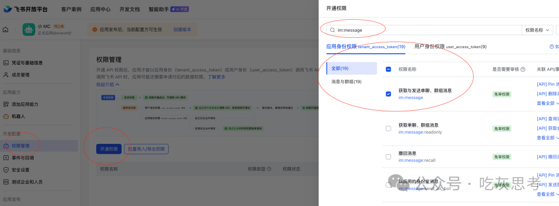Open 安全设置 sidebar item
The image size is (559, 206).
point(21,170)
